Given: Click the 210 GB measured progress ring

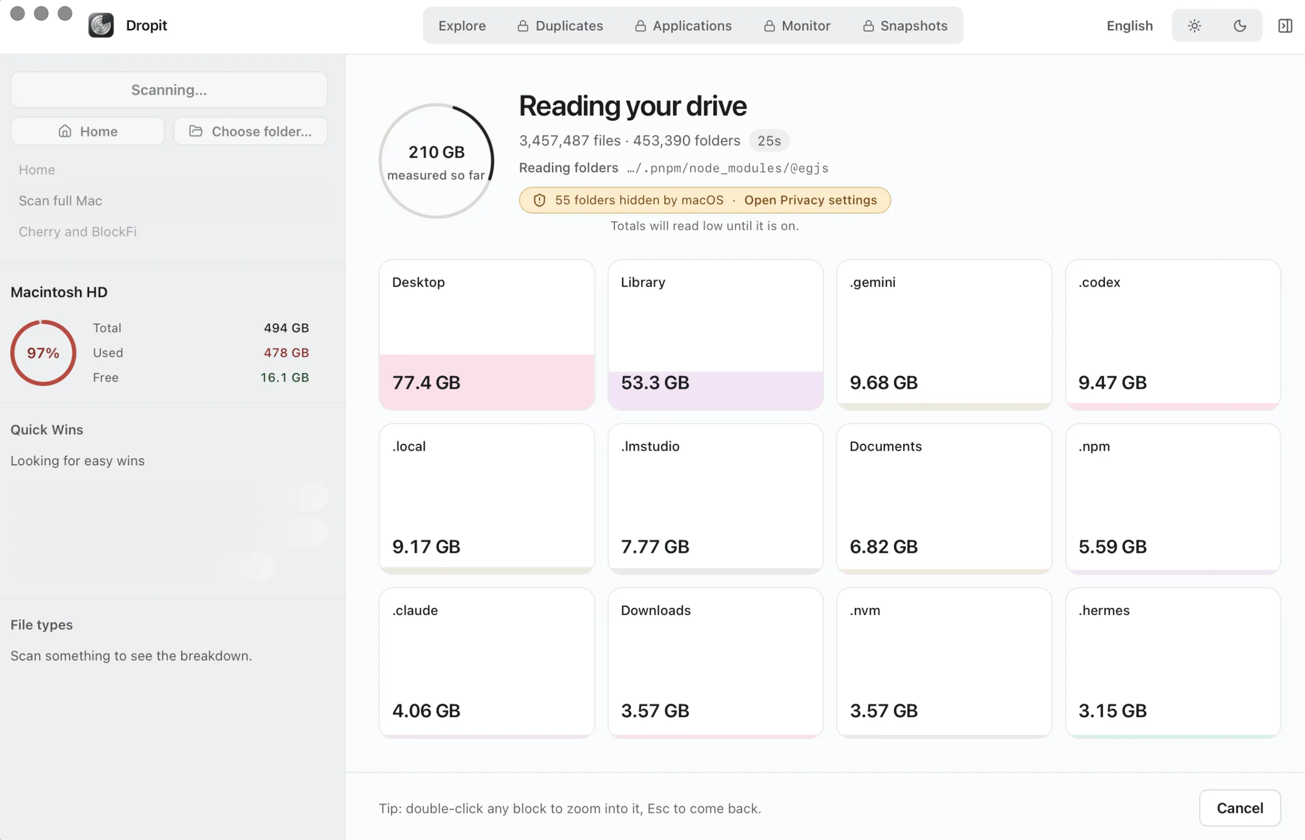Looking at the screenshot, I should (x=436, y=161).
